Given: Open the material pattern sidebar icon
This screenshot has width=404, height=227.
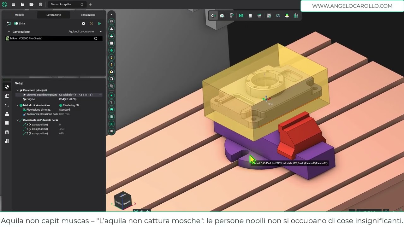Looking at the screenshot, I should pos(7,141).
